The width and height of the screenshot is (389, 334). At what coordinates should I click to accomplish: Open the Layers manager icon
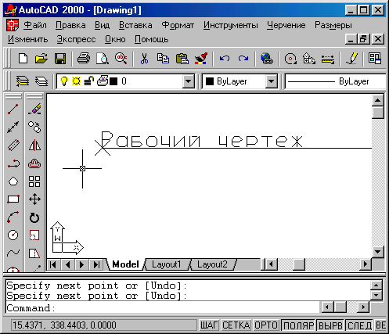tap(41, 81)
